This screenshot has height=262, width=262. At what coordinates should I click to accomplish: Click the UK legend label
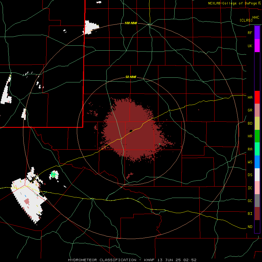(x=250, y=46)
